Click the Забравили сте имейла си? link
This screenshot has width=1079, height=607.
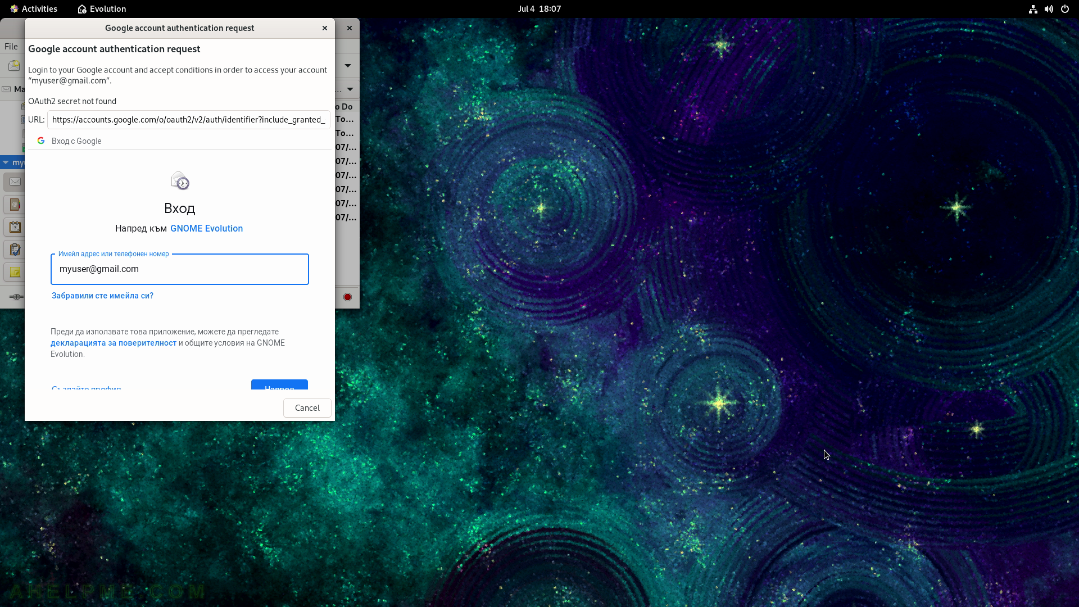click(102, 296)
